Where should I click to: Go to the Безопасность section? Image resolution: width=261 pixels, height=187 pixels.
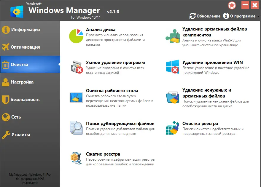30,100
